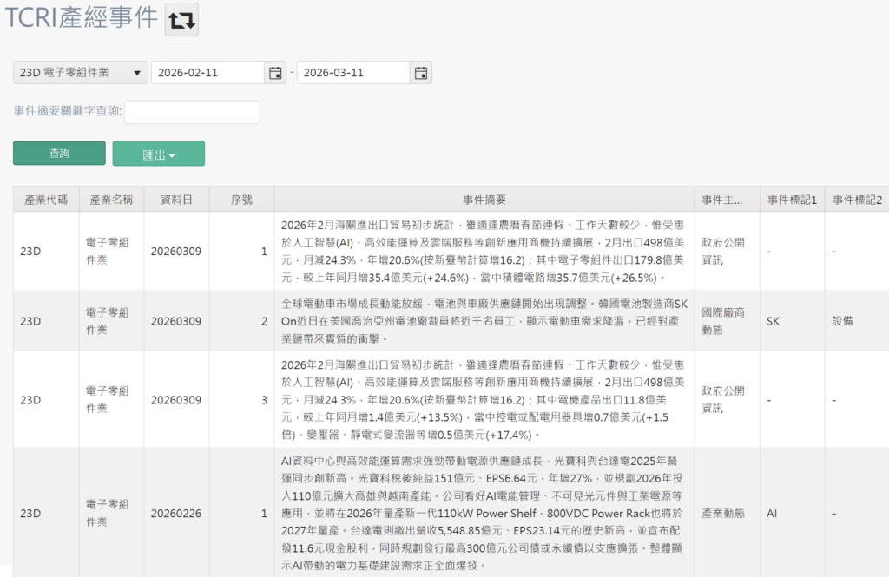Click the 事件摘要關鍵字查詢 keyword input box
The image size is (889, 577).
191,113
